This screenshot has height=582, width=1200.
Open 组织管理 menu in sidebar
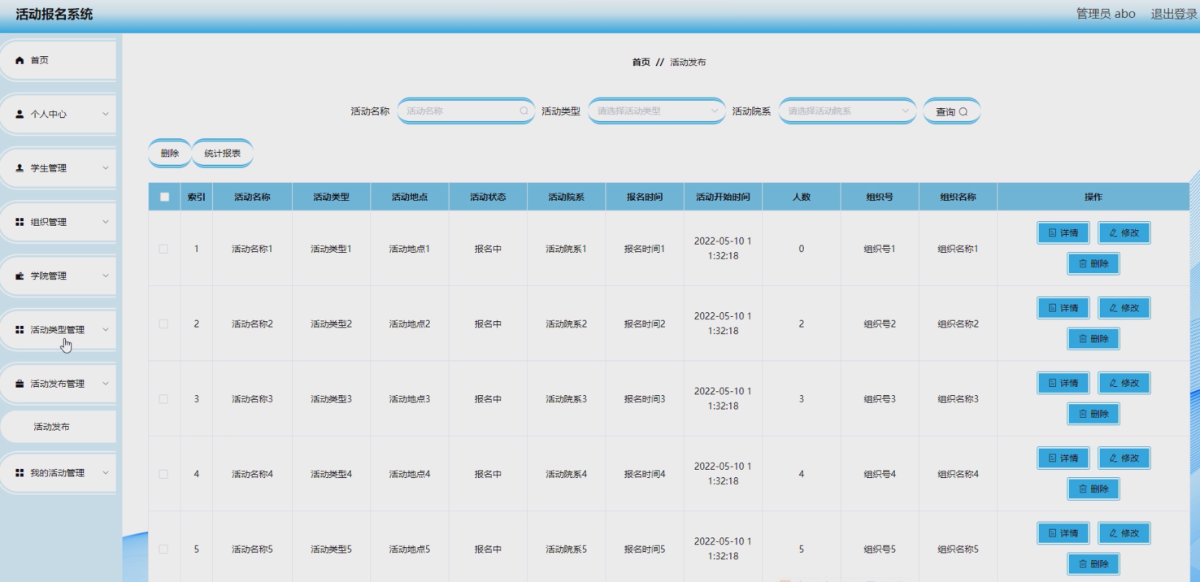tap(58, 222)
